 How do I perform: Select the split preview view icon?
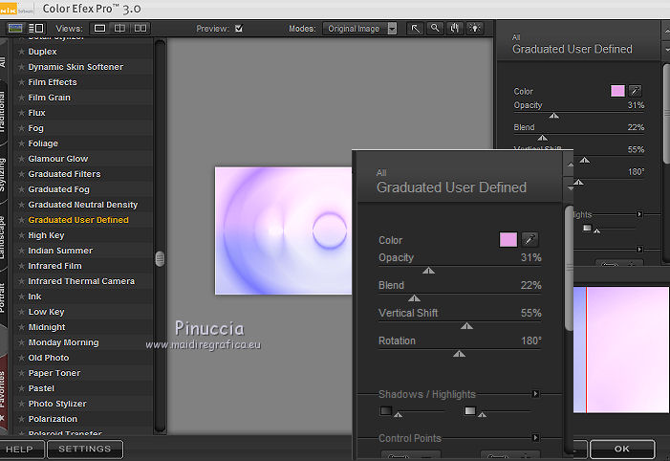click(x=119, y=29)
